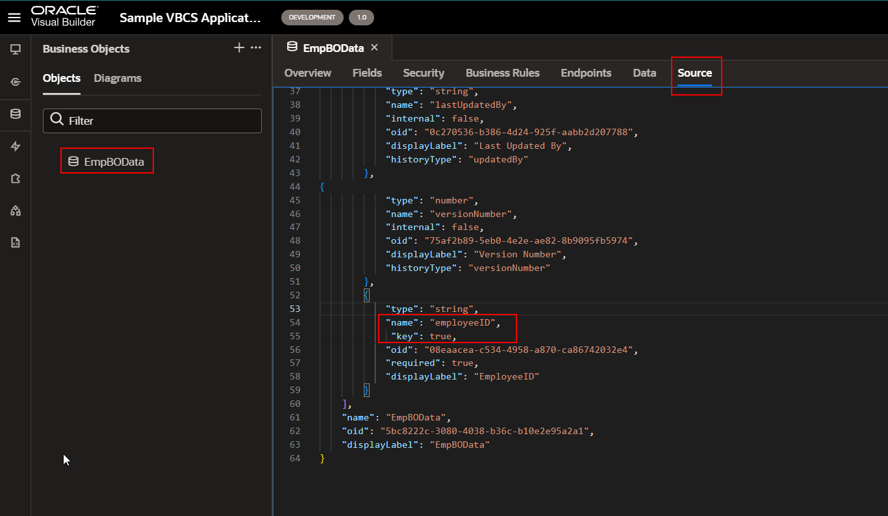Screen dimensions: 888x516
Task: Select the EmpBOData editor tab
Action: (x=333, y=47)
